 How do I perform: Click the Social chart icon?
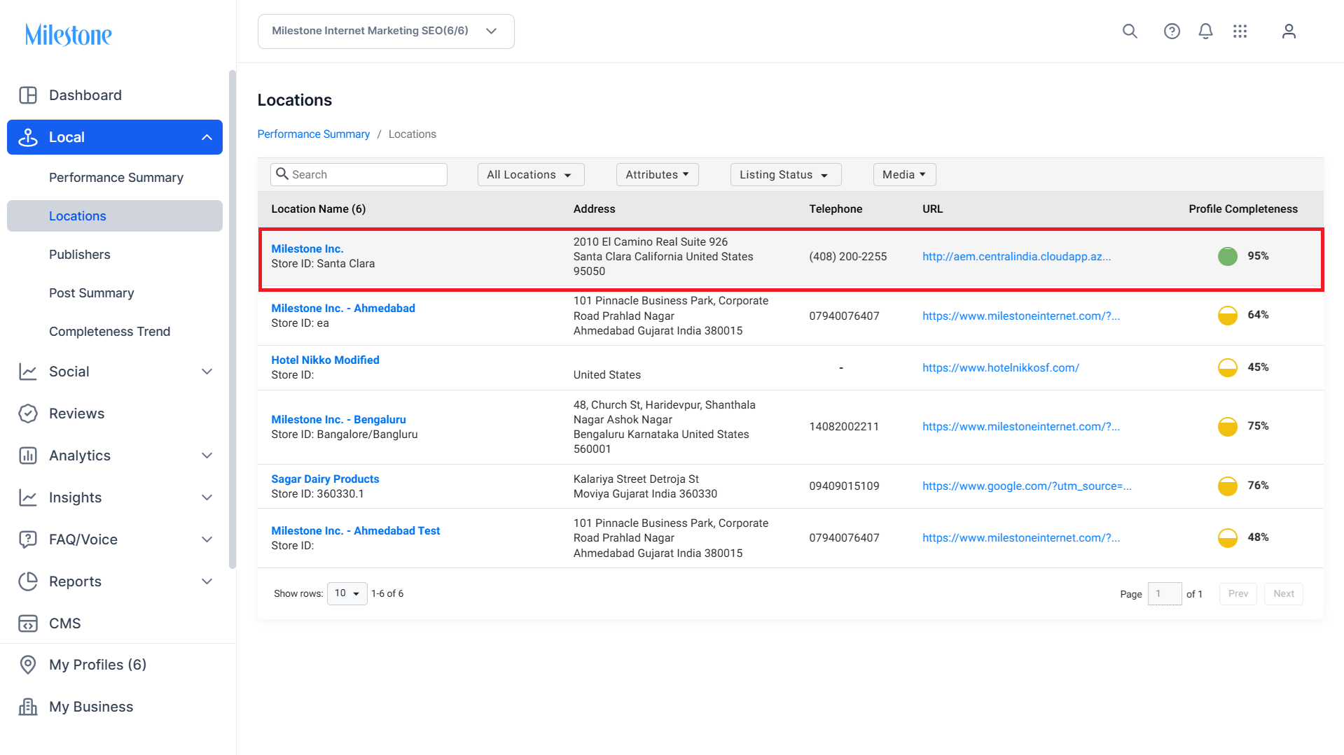[x=28, y=372]
